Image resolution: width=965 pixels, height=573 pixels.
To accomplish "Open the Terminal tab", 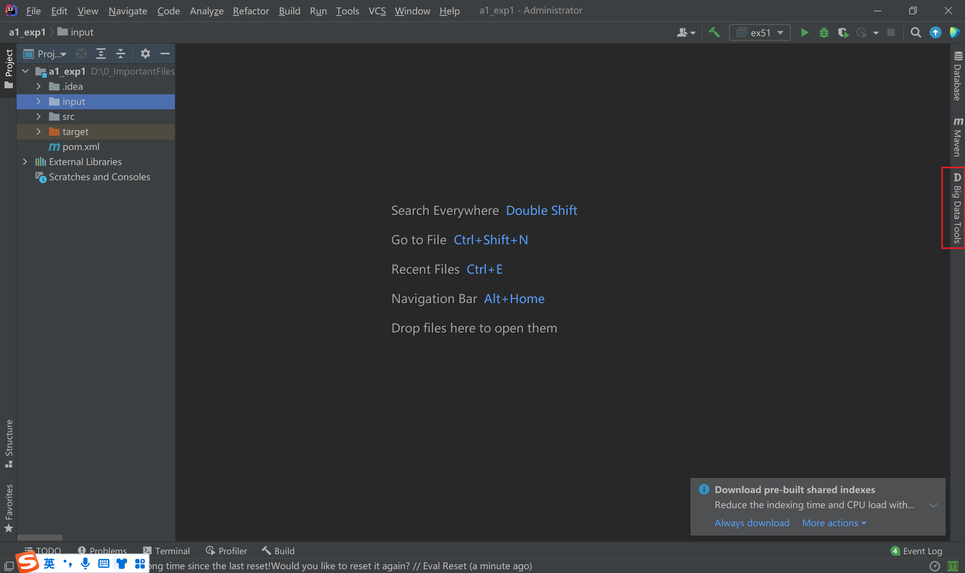I will [167, 551].
